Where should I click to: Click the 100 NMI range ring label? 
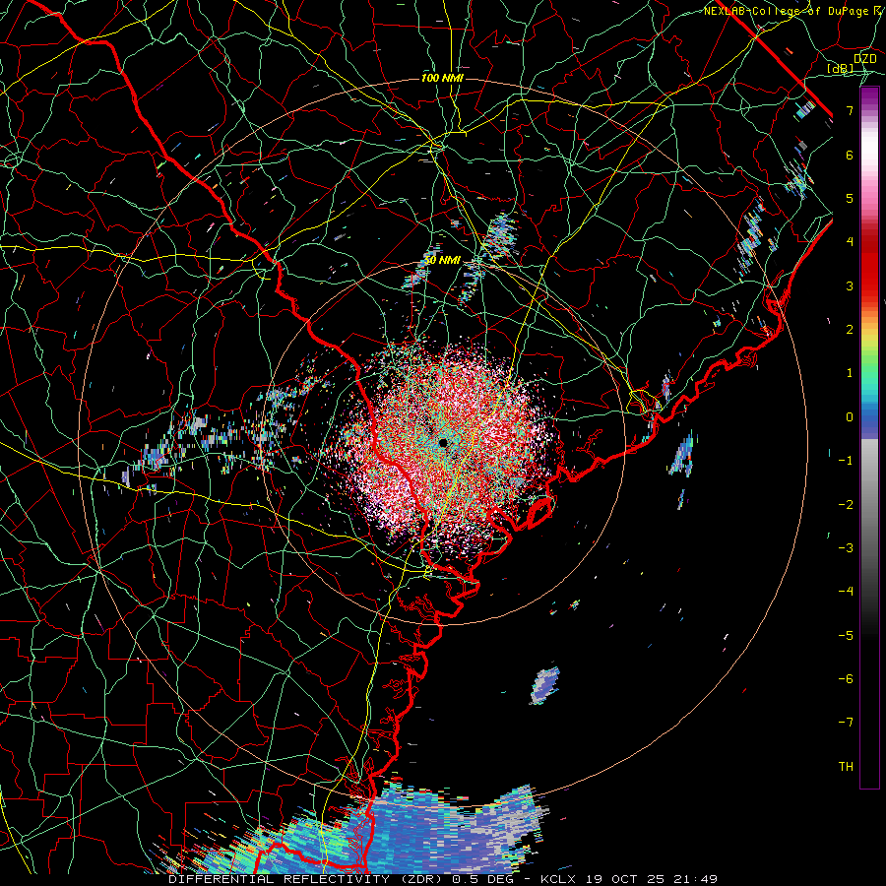point(442,78)
